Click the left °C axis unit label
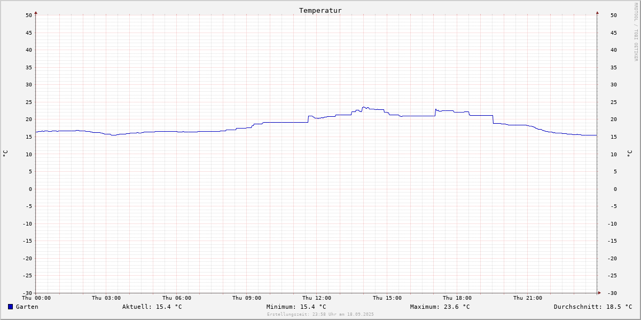 pyautogui.click(x=5, y=154)
